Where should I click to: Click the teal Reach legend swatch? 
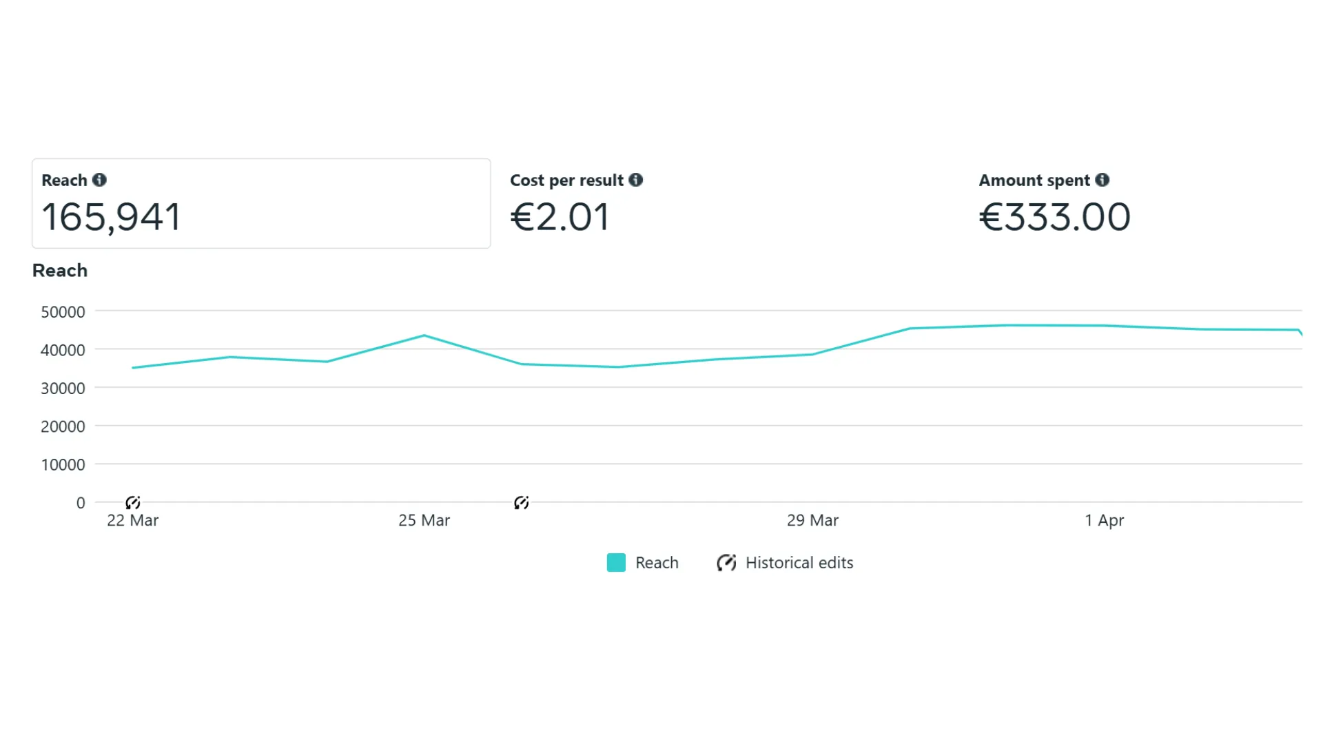[616, 563]
